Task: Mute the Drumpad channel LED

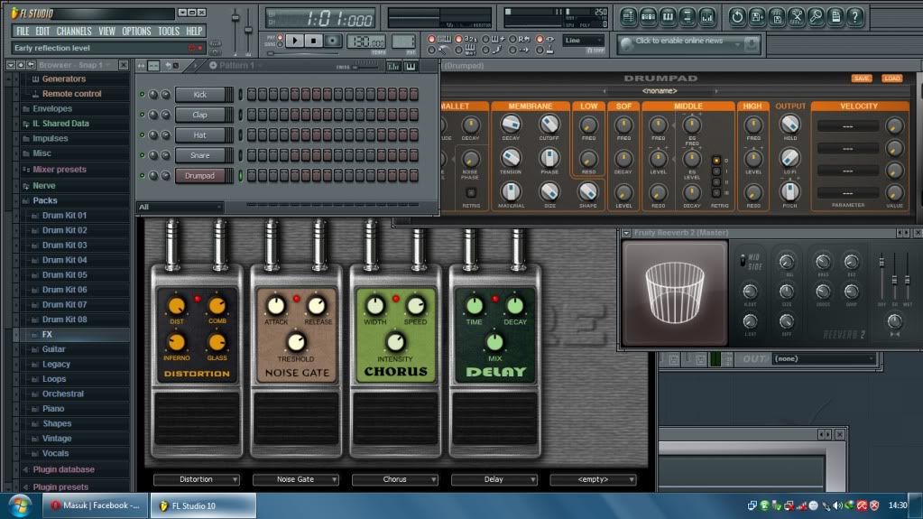Action: [x=142, y=175]
